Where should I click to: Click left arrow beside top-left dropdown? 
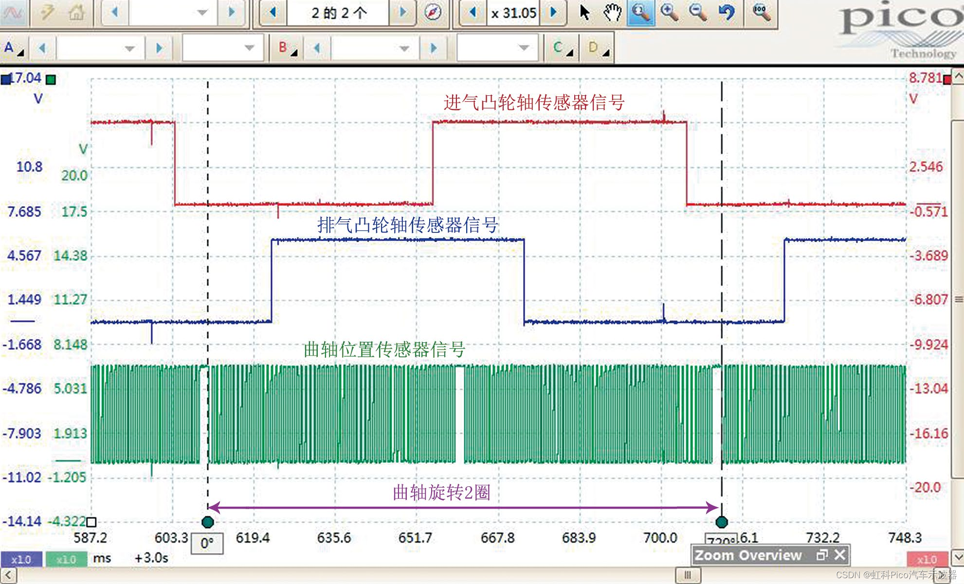pyautogui.click(x=115, y=13)
